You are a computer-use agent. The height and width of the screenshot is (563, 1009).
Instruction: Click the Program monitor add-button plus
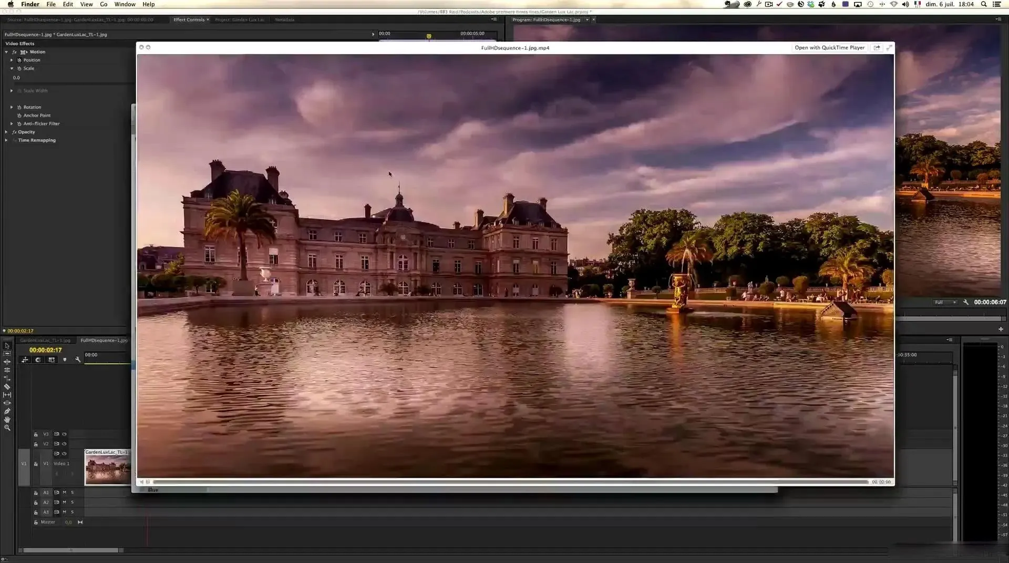(x=1001, y=329)
